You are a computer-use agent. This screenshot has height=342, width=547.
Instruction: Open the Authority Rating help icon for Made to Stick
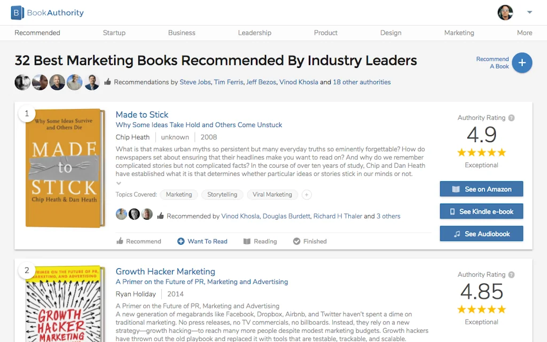coord(510,118)
